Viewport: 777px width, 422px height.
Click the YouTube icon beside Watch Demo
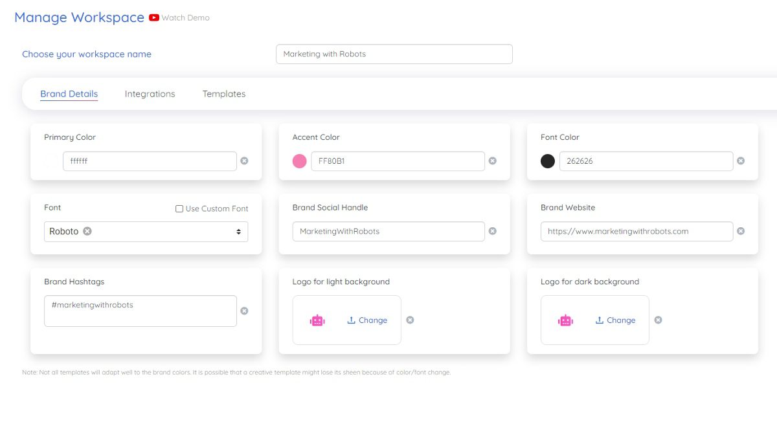[x=154, y=17]
